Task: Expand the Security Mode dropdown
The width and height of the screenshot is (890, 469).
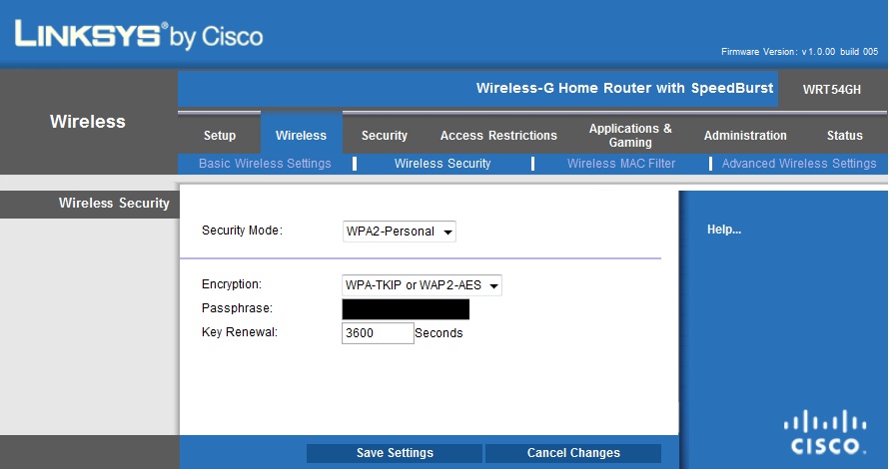Action: tap(399, 232)
